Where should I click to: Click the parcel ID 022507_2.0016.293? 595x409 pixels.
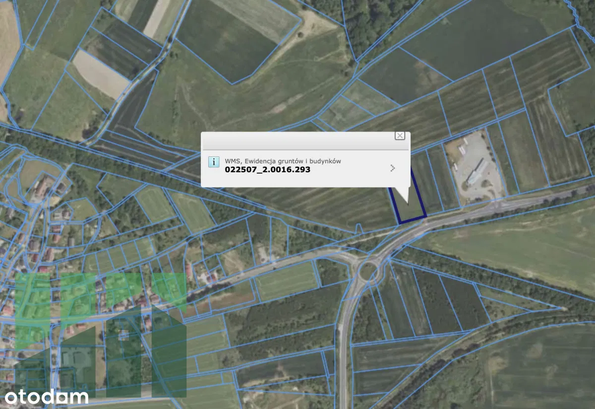(268, 170)
